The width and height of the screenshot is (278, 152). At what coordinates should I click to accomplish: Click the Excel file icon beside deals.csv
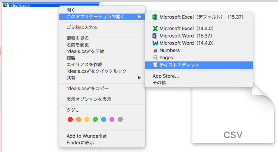6,5
